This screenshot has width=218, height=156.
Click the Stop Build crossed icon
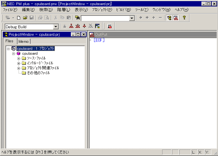(x=91, y=26)
